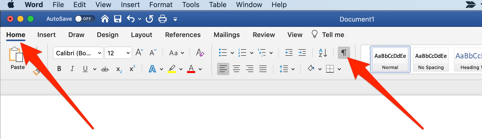Open the Table menu in menu bar

[218, 5]
